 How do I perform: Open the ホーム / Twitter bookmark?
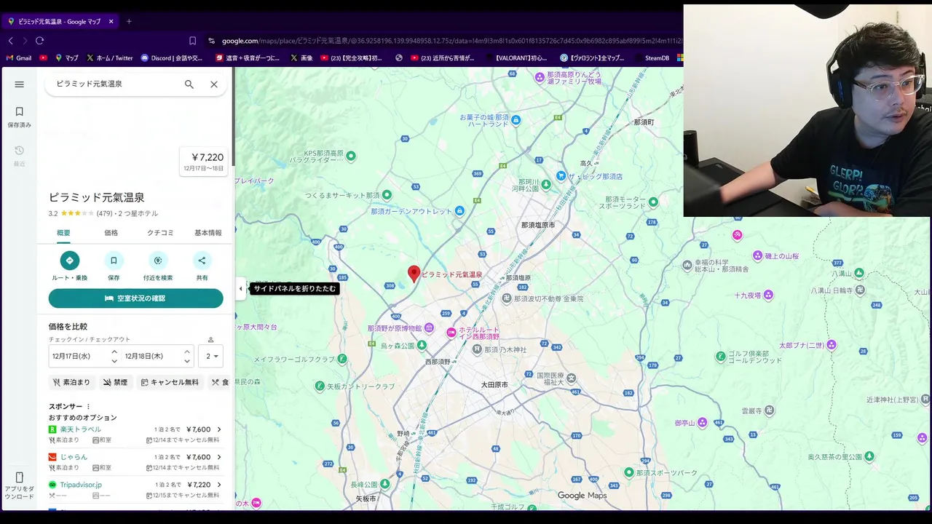pyautogui.click(x=109, y=58)
